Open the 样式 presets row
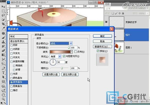Viewport: 150px width, 105px height. [19, 37]
